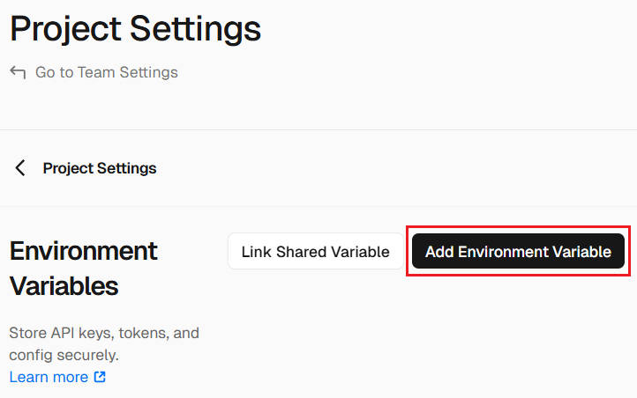Screen dimensions: 637x398
Task: Click the word Team in the settings link
Action: tap(96, 72)
